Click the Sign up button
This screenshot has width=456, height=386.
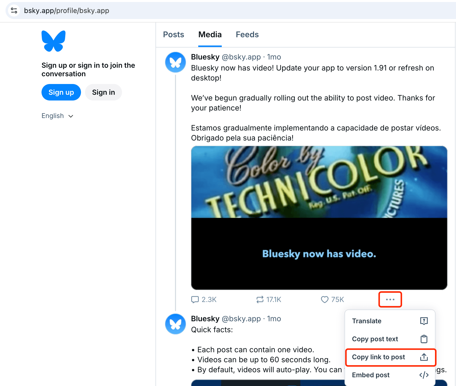(61, 92)
